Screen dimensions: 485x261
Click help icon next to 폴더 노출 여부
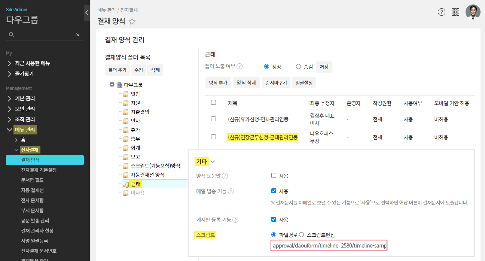tap(240, 66)
